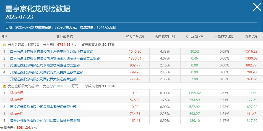Click the 买卖净差 3031.24万元 value
The image size is (263, 131).
27,128
